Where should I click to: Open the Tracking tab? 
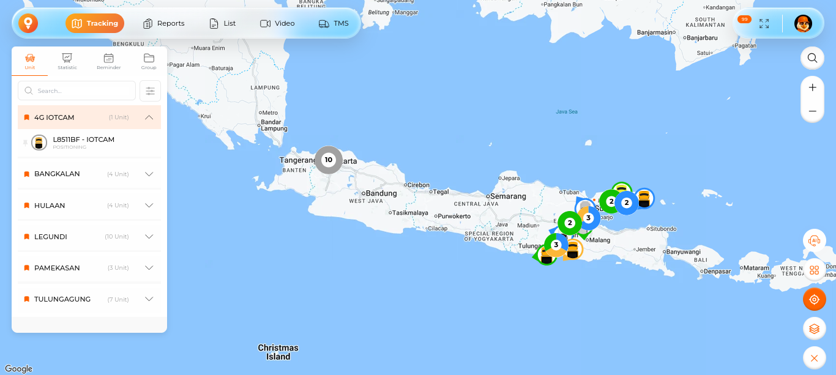click(x=95, y=23)
